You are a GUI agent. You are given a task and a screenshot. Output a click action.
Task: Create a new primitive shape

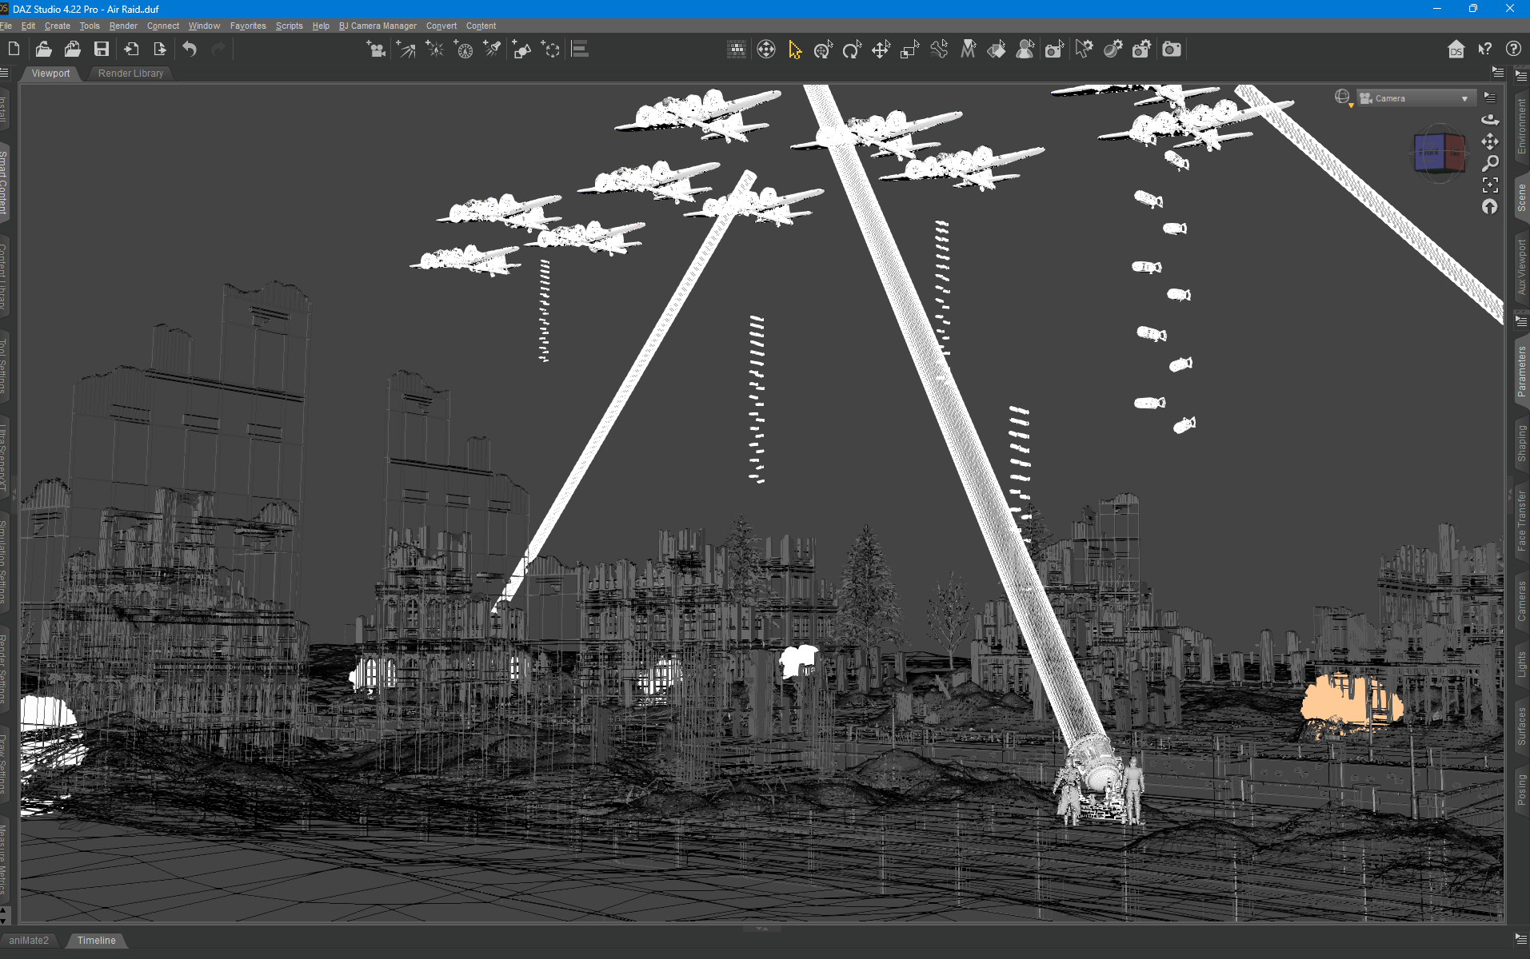tap(521, 50)
